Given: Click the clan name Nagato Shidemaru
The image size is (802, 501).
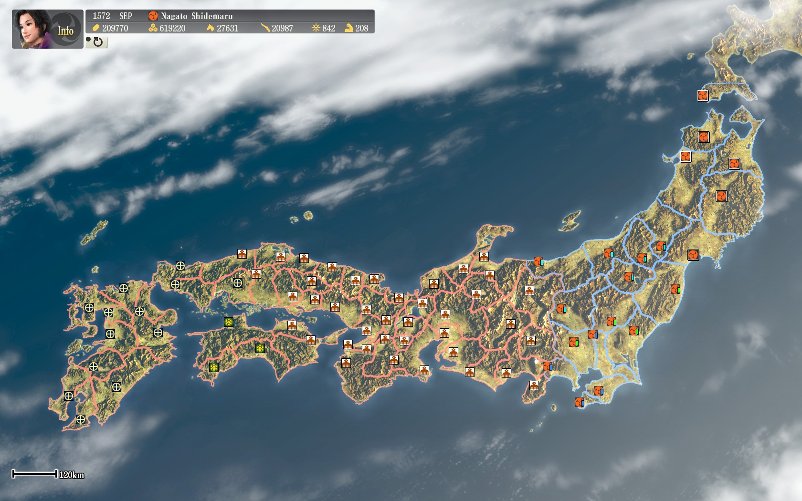Looking at the screenshot, I should [197, 16].
